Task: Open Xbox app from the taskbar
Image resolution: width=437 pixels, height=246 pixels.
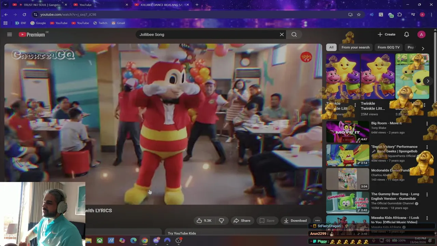Action: point(99,241)
